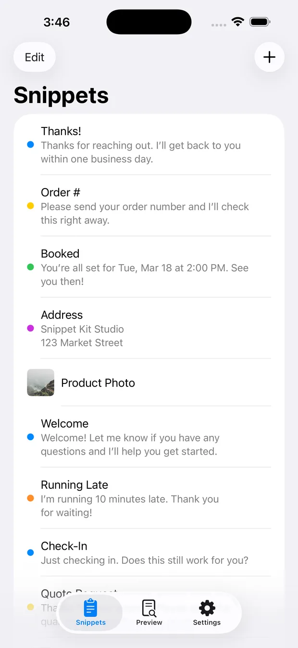Tap the blue color dot beside Thanks!
Image resolution: width=298 pixels, height=648 pixels.
click(x=30, y=144)
